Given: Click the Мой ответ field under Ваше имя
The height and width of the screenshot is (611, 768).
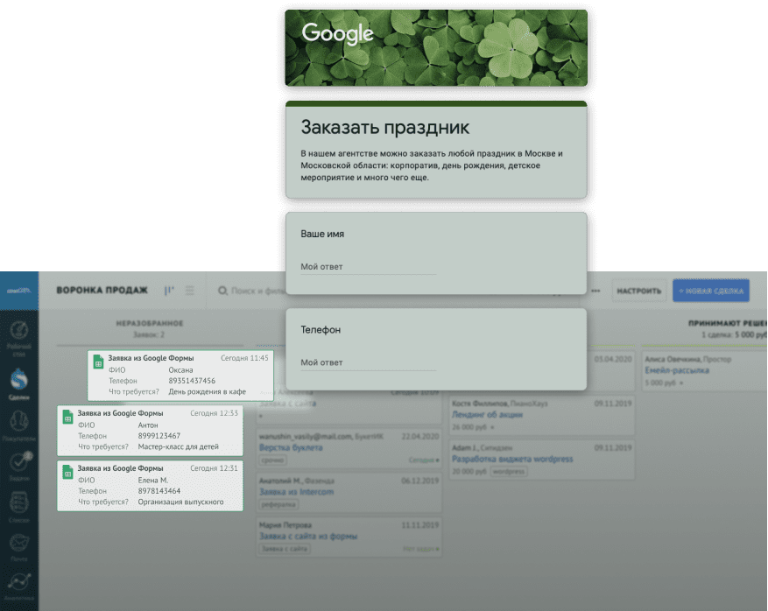Looking at the screenshot, I should point(368,267).
